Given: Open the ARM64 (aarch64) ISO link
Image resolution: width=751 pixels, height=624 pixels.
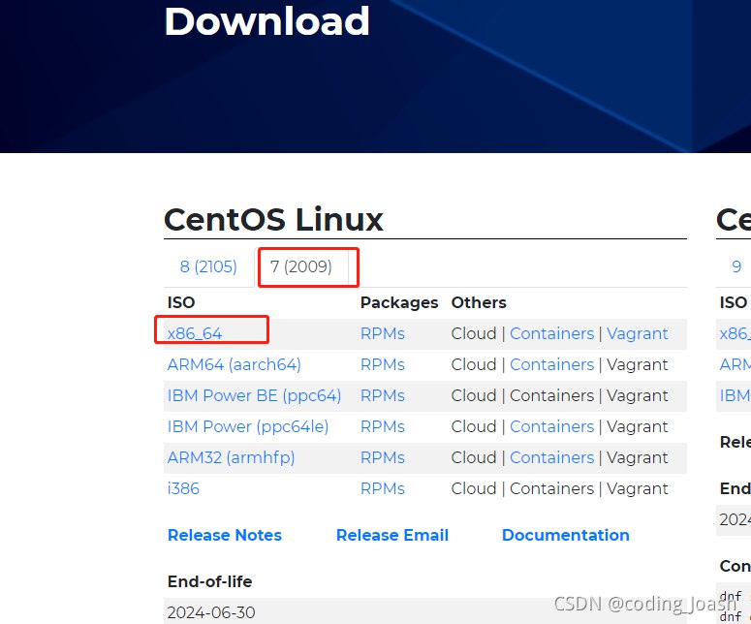Looking at the screenshot, I should [x=234, y=364].
